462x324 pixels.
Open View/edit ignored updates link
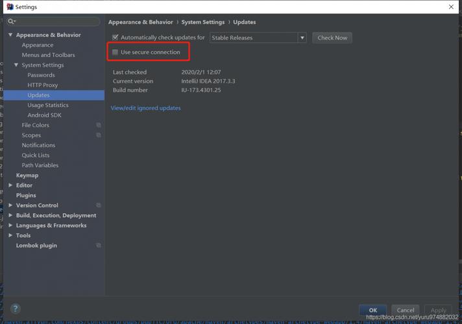click(145, 108)
